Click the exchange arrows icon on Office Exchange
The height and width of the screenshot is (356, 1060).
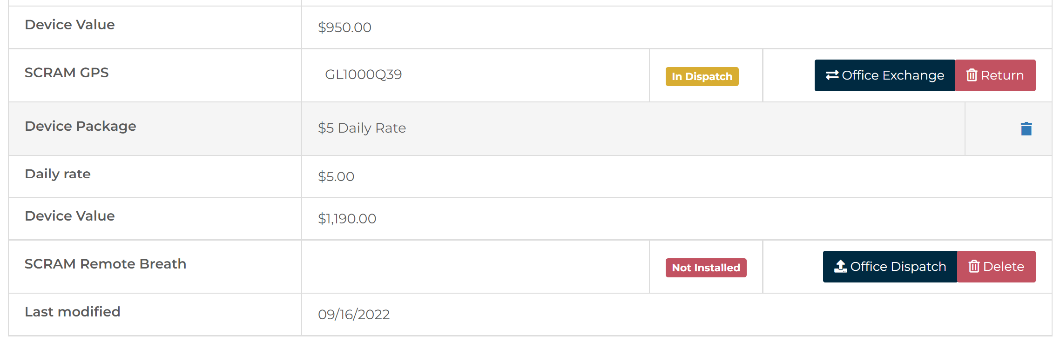pyautogui.click(x=832, y=75)
